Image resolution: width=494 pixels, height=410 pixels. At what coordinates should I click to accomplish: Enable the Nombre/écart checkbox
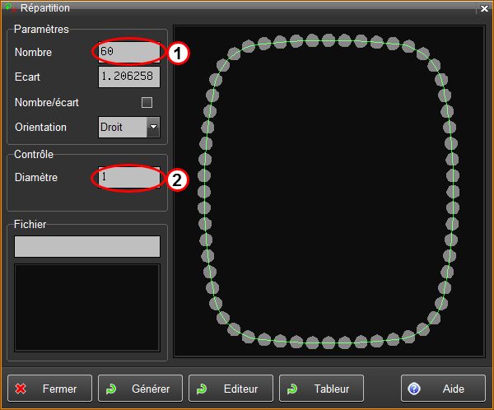[147, 103]
